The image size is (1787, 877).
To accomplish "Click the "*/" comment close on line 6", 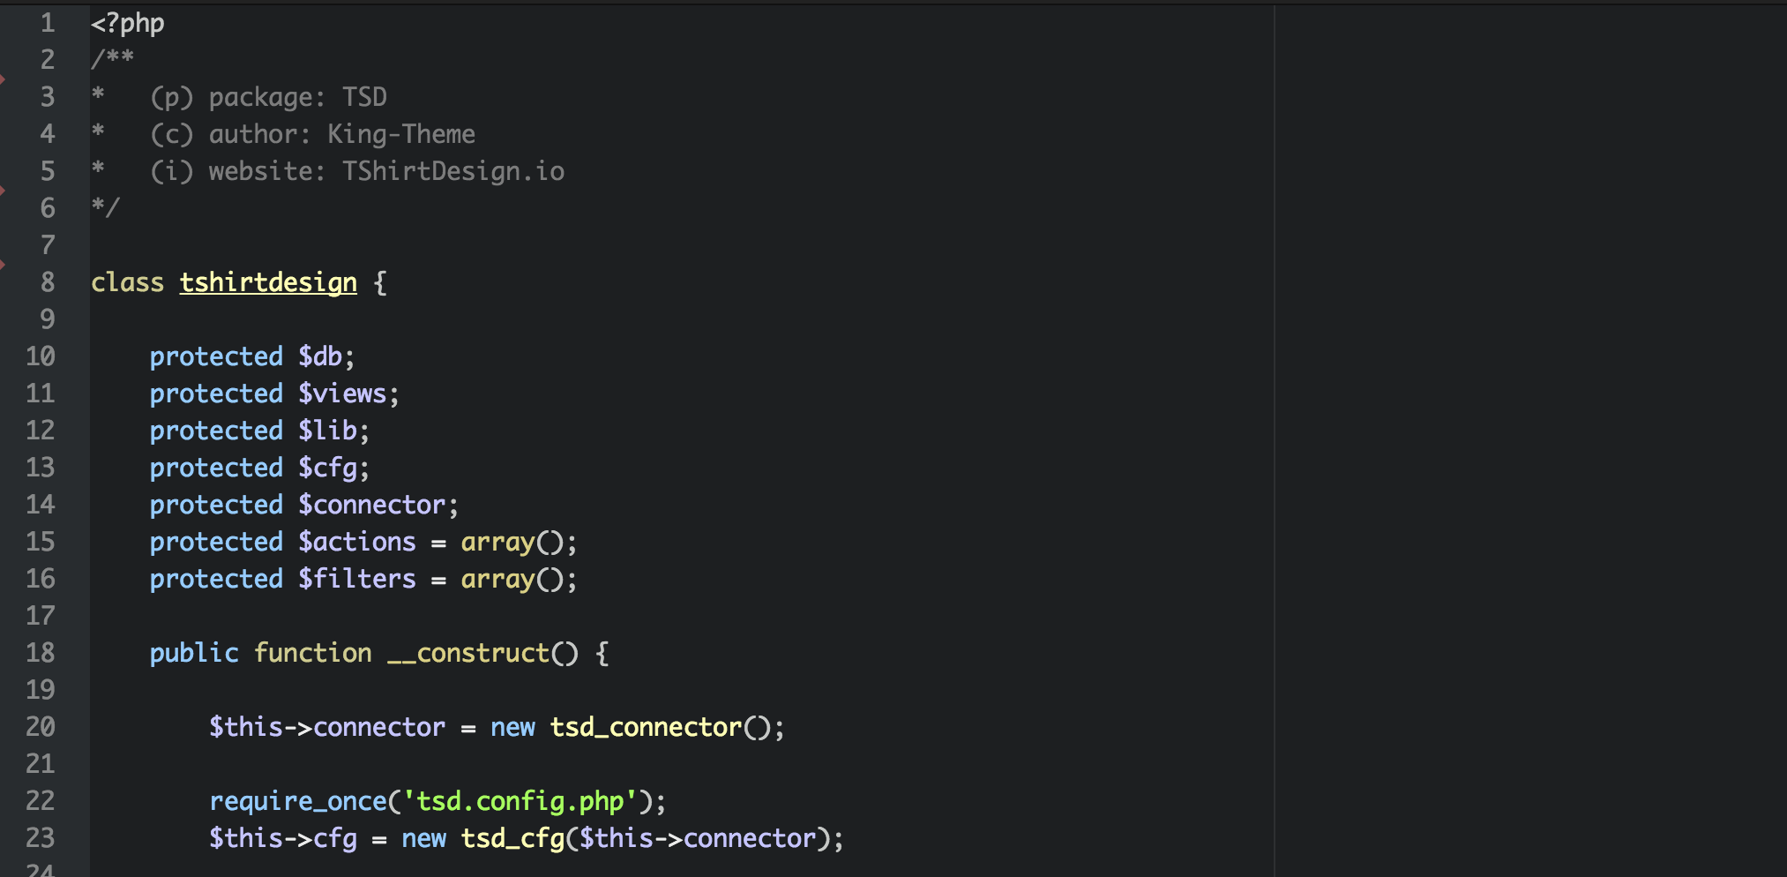I will pyautogui.click(x=105, y=207).
